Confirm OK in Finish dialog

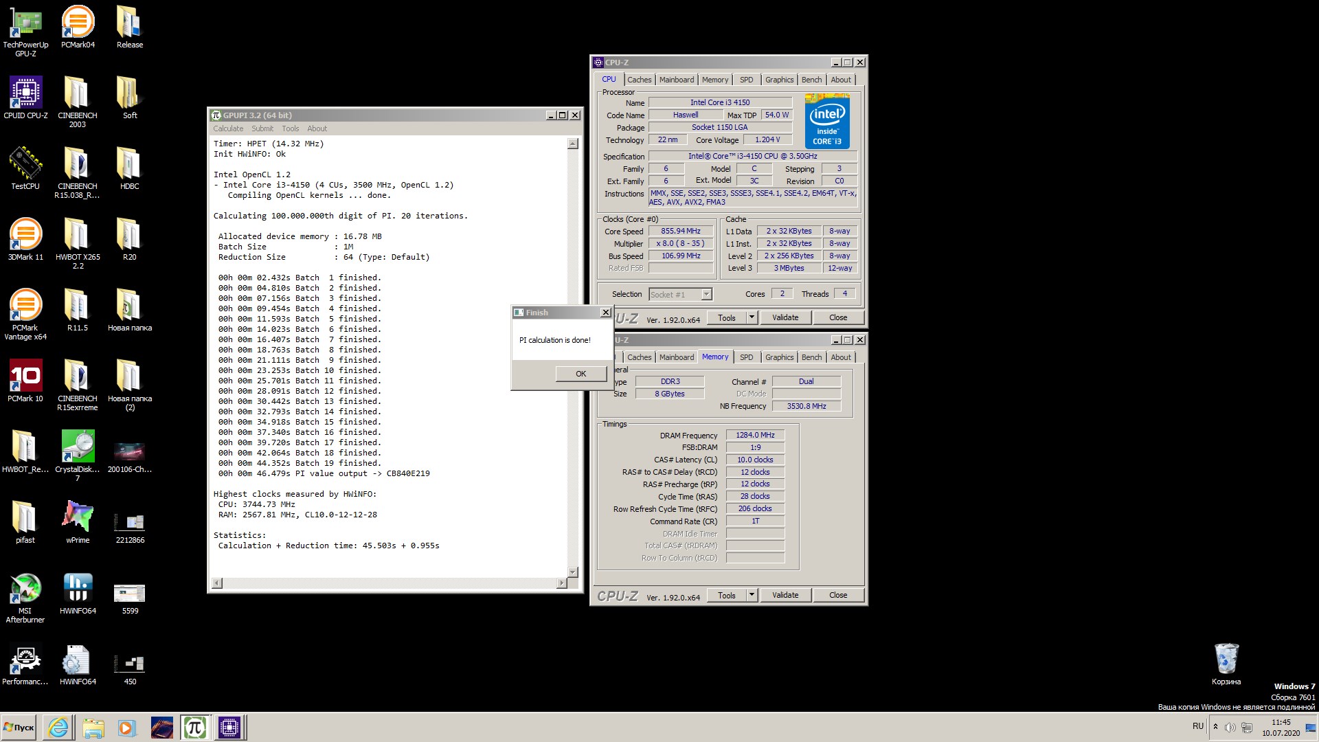(580, 374)
